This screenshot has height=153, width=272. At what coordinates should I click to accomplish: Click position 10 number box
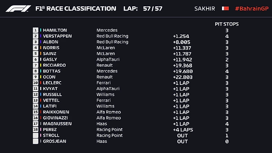[x=36, y=83]
